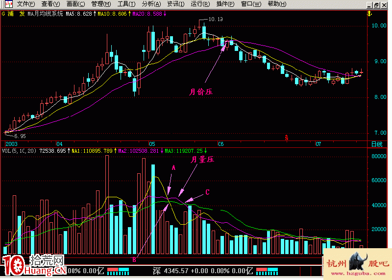
Task: Click the 日线 period label
Action: (x=377, y=144)
